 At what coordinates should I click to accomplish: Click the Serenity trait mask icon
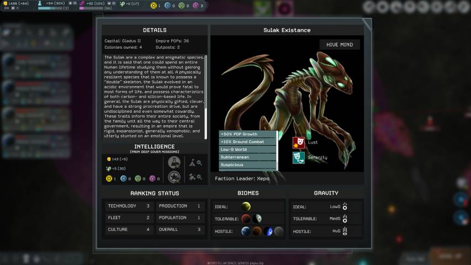tap(299, 158)
